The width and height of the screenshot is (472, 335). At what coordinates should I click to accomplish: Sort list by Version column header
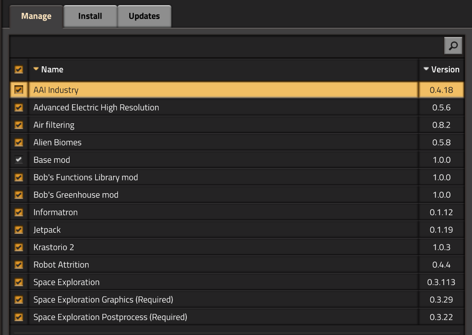445,69
